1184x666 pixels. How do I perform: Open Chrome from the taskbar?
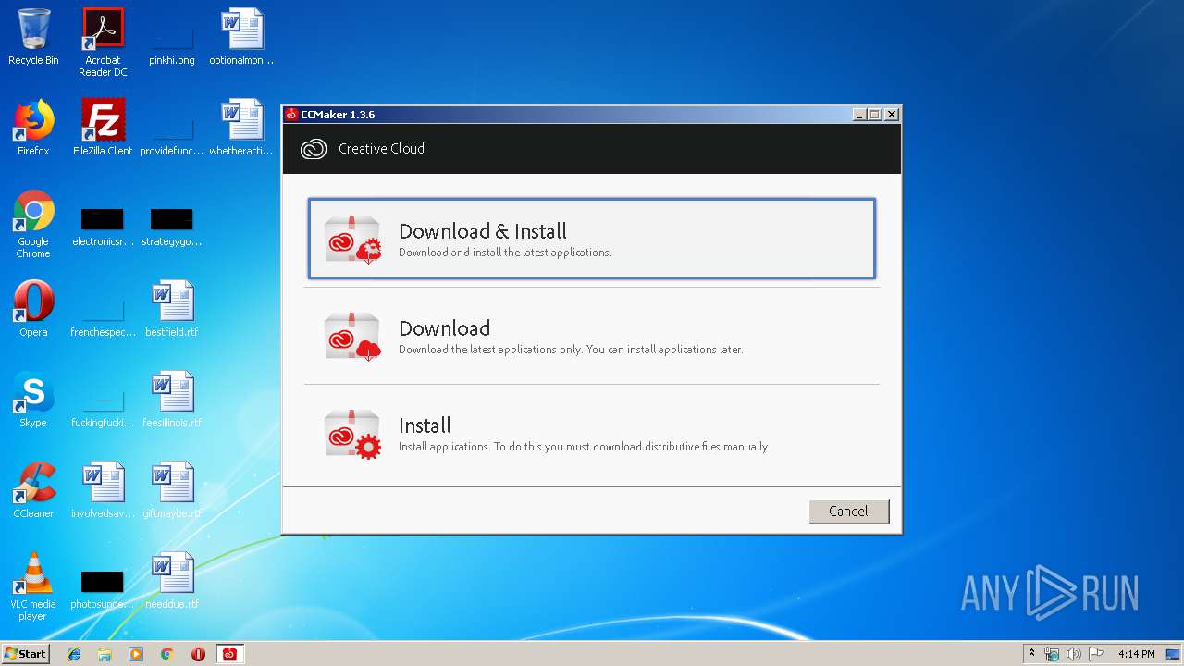(167, 654)
